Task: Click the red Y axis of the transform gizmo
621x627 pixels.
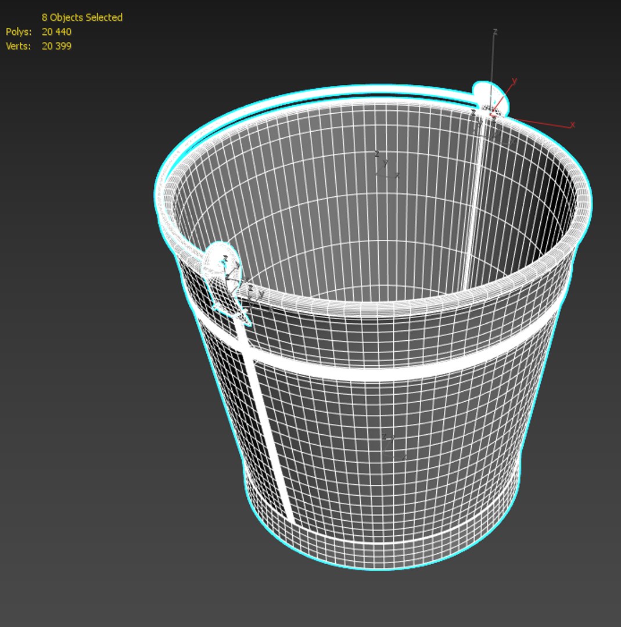Action: coord(504,96)
